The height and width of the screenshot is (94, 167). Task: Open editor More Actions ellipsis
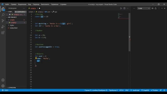(128, 8)
